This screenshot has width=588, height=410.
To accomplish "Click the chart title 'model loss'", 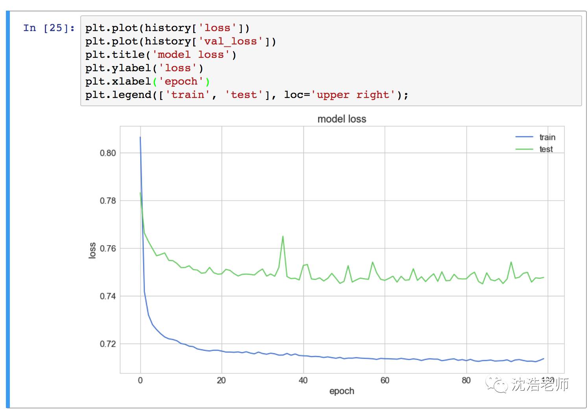I will point(342,119).
